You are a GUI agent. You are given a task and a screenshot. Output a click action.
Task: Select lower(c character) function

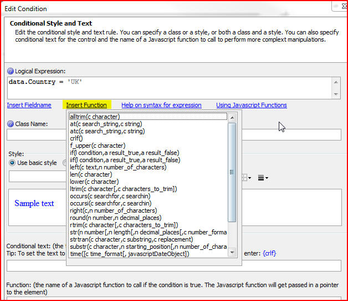click(x=148, y=182)
